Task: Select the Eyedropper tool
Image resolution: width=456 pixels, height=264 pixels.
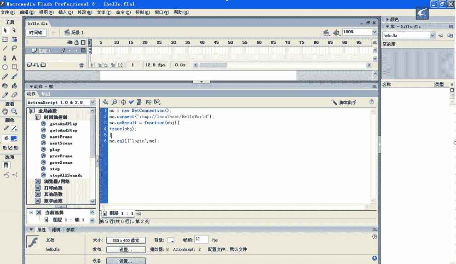Action: coord(5,95)
